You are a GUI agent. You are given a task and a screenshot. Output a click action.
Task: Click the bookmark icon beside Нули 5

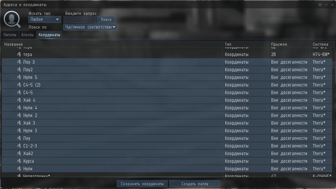(19, 77)
